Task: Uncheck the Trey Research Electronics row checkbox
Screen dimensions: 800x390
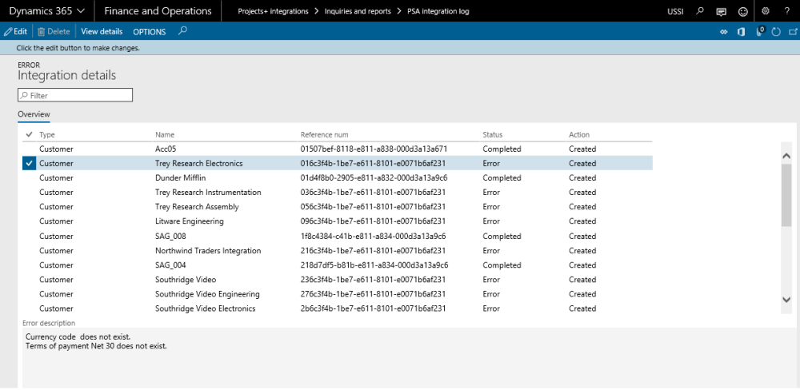Action: pyautogui.click(x=30, y=163)
